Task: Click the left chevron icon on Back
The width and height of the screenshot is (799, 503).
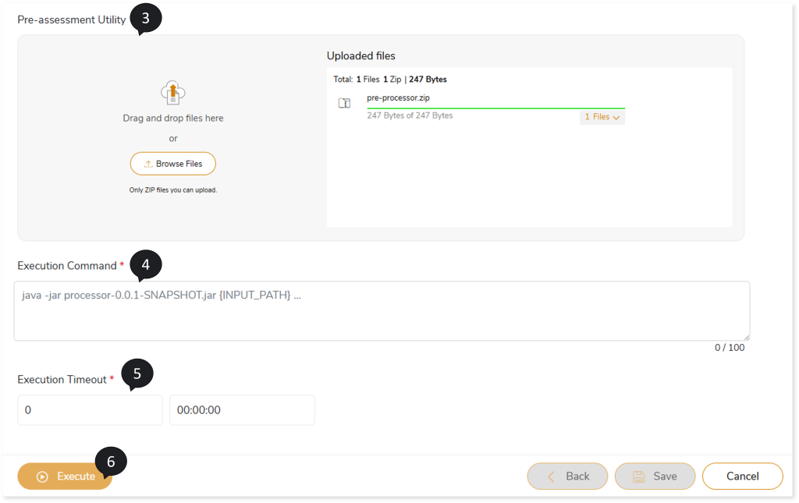Action: 552,476
